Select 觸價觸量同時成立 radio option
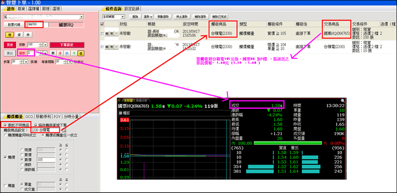The image size is (397, 193). [x=5, y=135]
